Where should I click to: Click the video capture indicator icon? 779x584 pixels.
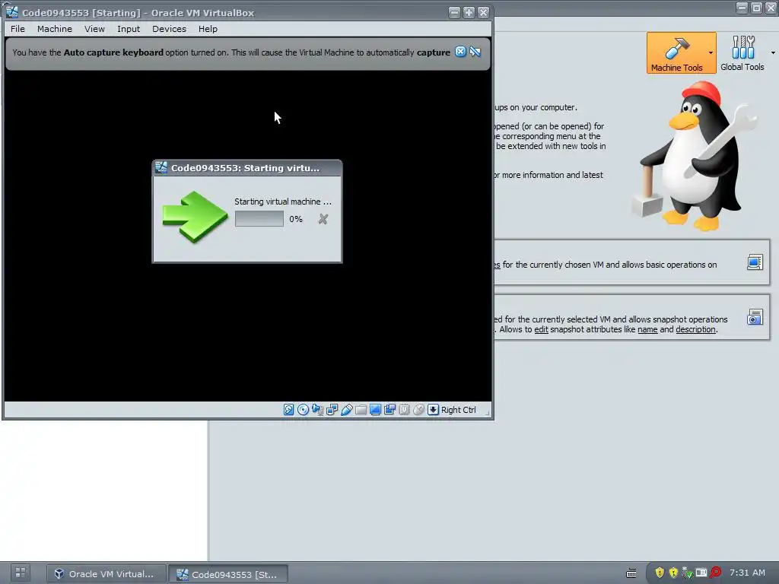390,410
